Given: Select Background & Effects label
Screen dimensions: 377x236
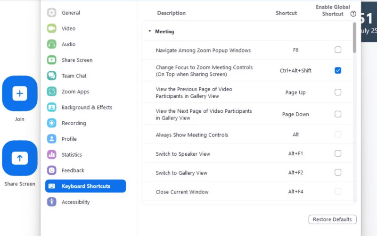Looking at the screenshot, I should pyautogui.click(x=87, y=108).
